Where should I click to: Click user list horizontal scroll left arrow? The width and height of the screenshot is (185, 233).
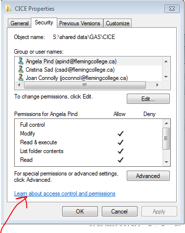pyautogui.click(x=19, y=85)
